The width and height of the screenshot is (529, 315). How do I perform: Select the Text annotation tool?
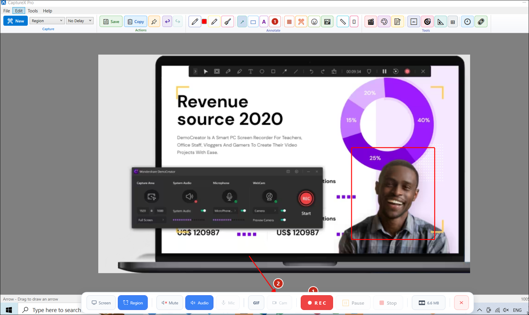pos(264,21)
